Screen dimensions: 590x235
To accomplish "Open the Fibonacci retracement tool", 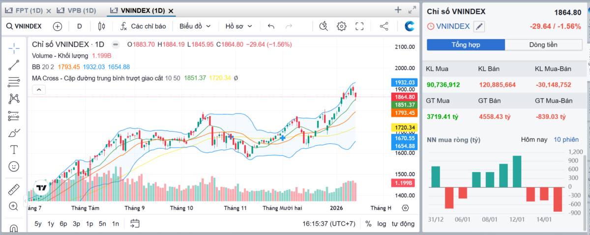I will [x=14, y=81].
